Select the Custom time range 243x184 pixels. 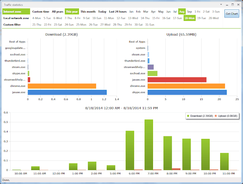click(41, 12)
